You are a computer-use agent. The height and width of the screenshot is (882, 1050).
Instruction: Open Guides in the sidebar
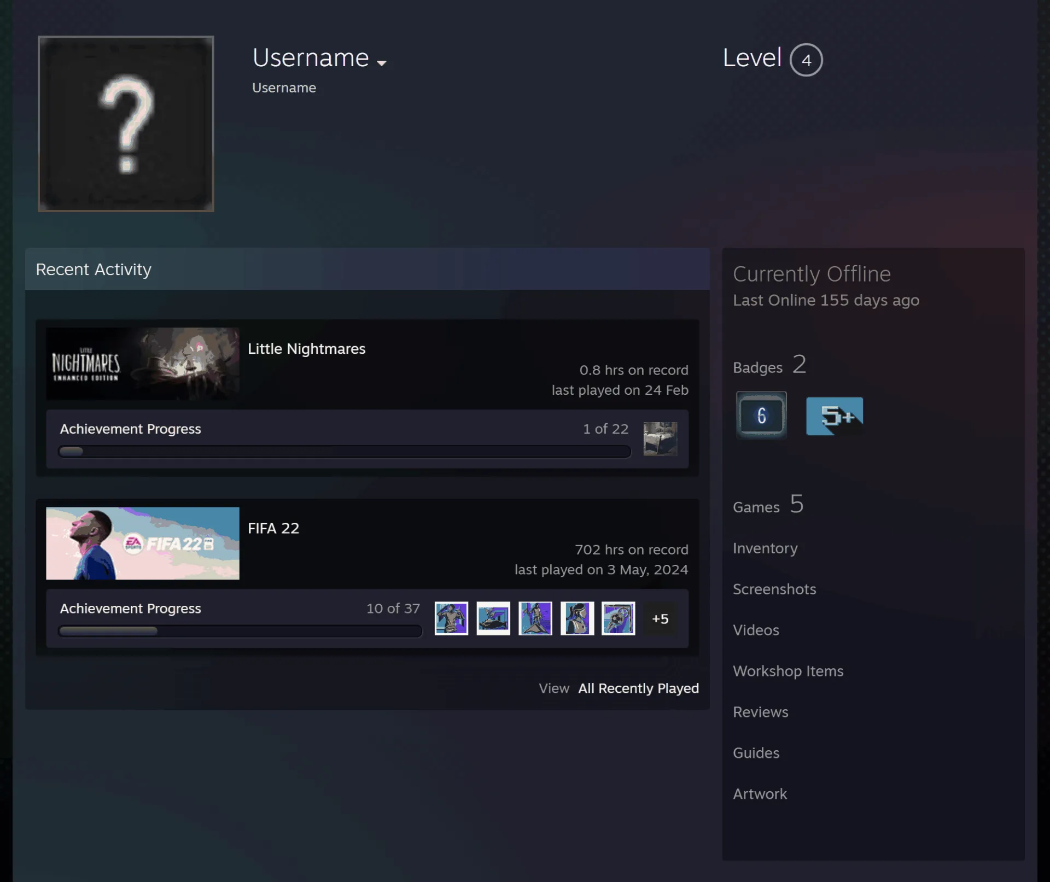756,753
